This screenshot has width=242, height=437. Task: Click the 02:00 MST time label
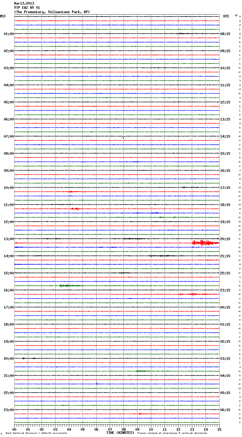pos(9,51)
